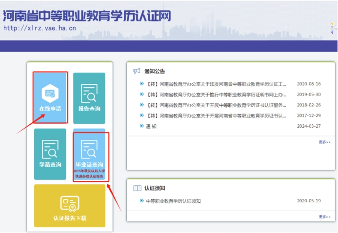
Task: Open 中等职业教育学历认证须知 link
Action: point(173,201)
